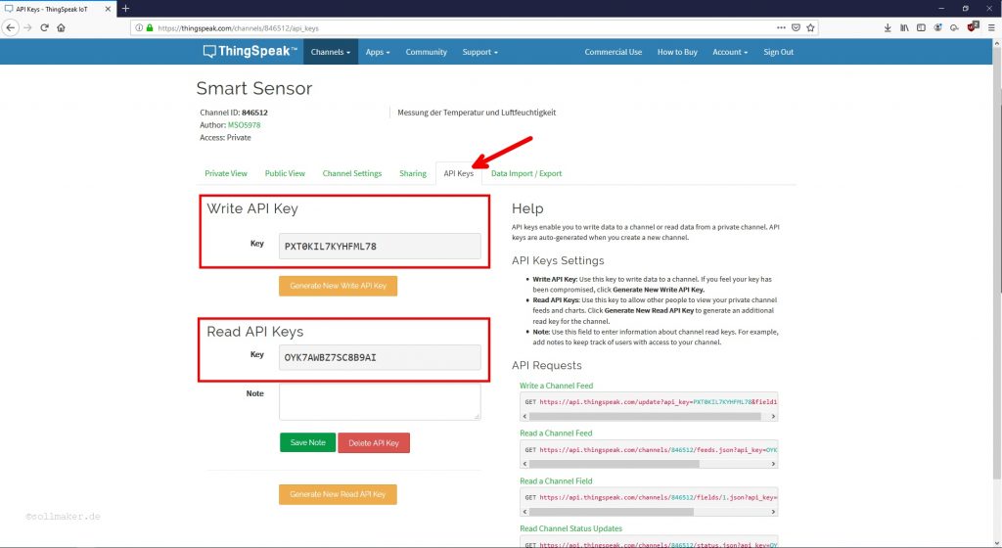Click the page scrollbar up arrow

click(x=997, y=43)
